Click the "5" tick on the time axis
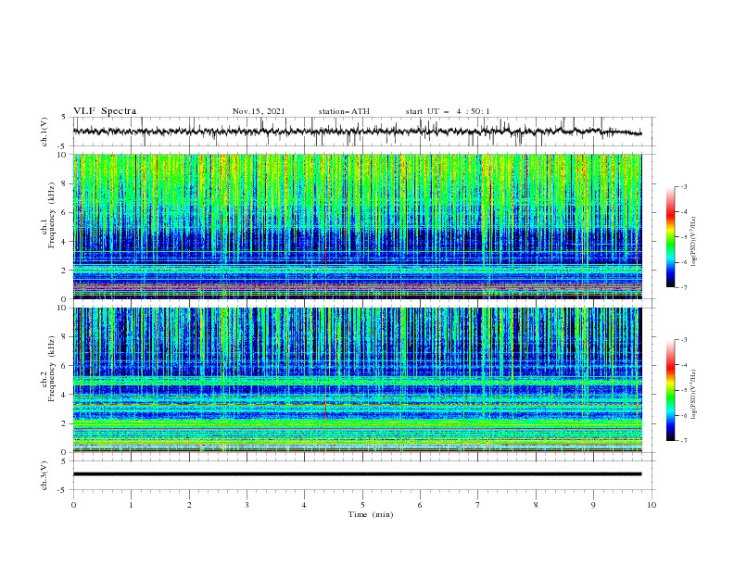Screen dimensions: 734x567 [362, 505]
